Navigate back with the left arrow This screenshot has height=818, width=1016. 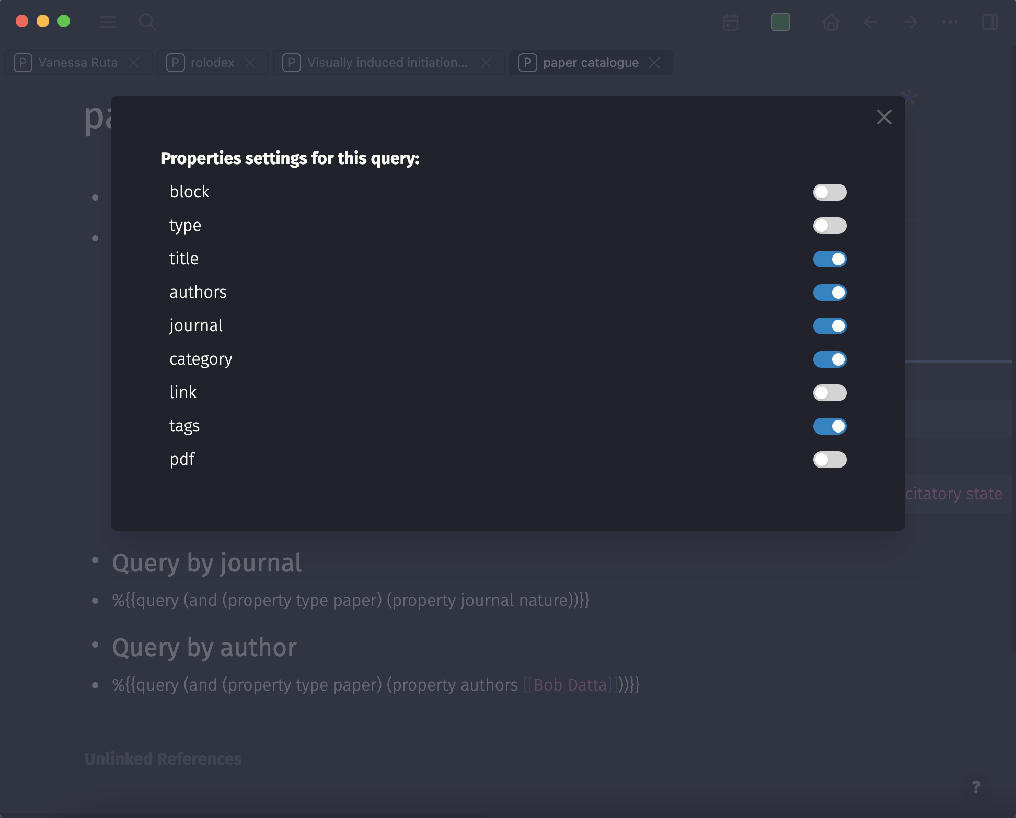(870, 22)
